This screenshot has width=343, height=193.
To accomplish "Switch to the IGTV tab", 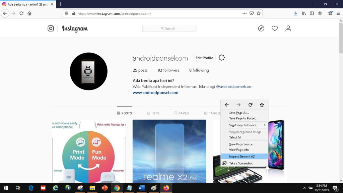I will [153, 113].
